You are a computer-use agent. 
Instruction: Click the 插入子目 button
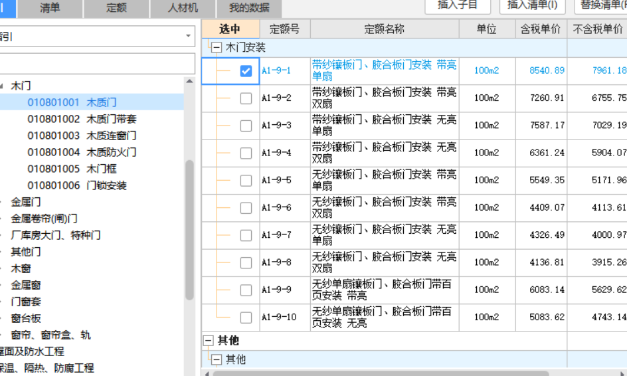458,5
